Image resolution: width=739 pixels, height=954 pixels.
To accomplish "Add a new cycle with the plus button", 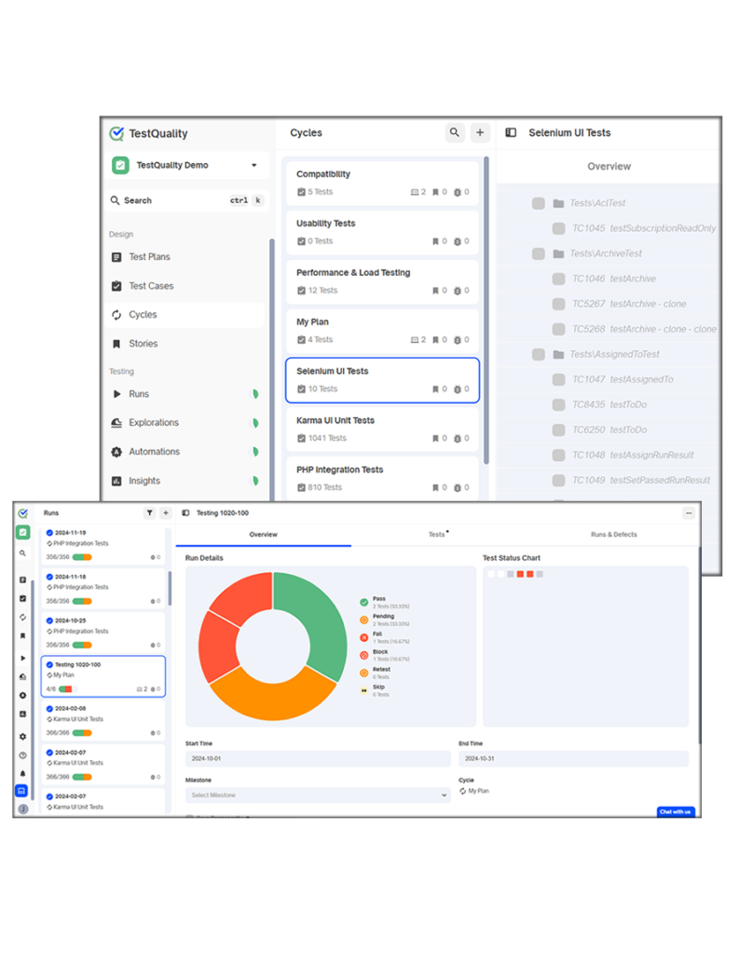I will (x=480, y=132).
